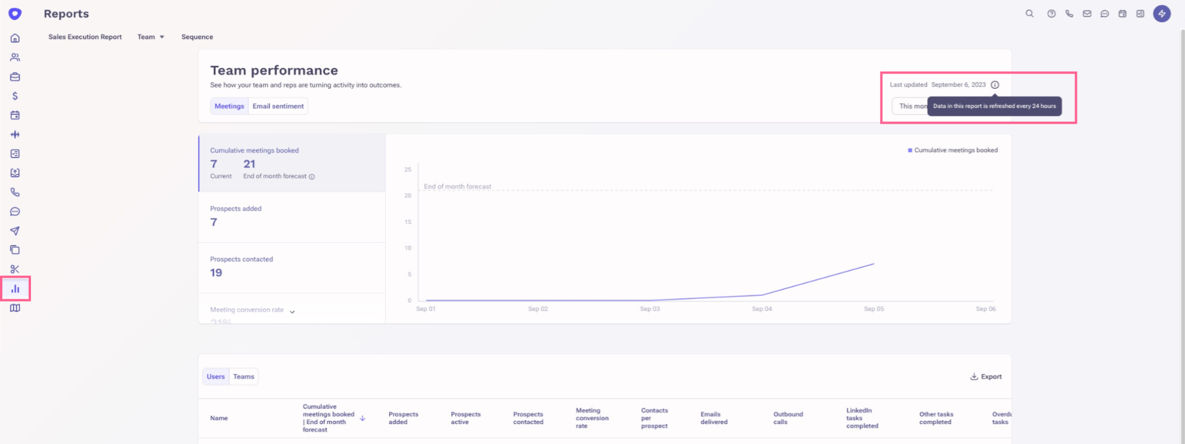Select the Teams tab in the table
The height and width of the screenshot is (444, 1185).
click(244, 376)
